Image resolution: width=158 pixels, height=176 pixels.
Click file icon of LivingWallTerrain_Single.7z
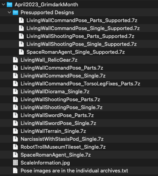click(x=15, y=131)
